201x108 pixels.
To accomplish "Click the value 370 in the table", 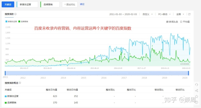I will 55,102.
